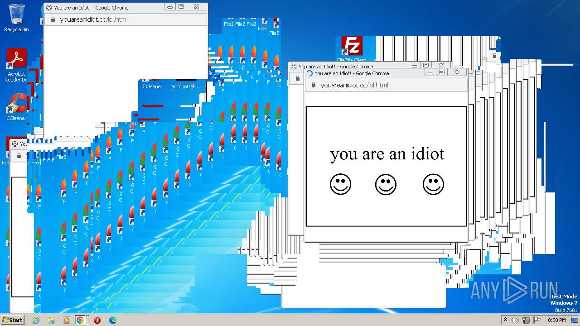Screen dimensions: 580x326
Task: Open the Recycle Bin desktop icon
Action: [16, 18]
